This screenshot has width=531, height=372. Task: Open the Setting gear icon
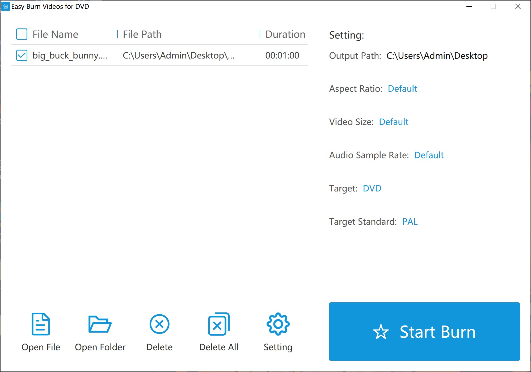278,324
